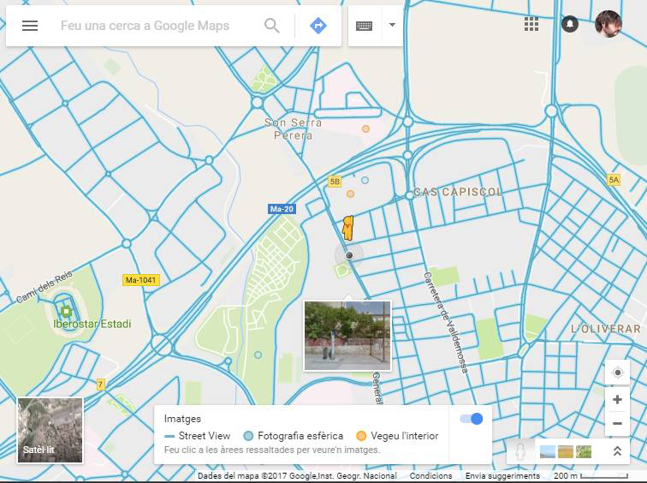
Task: Toggle the Pegman Street View button
Action: pos(519,451)
